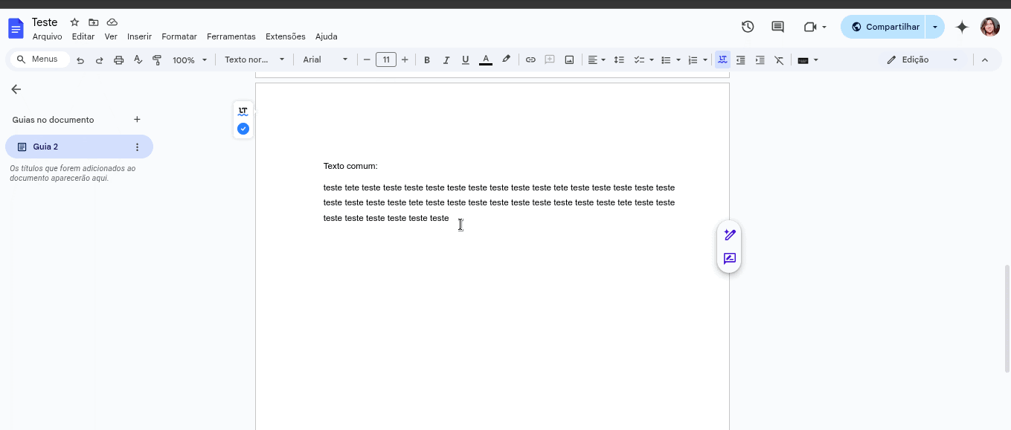The image size is (1011, 430).
Task: Toggle bold formatting
Action: [x=427, y=60]
